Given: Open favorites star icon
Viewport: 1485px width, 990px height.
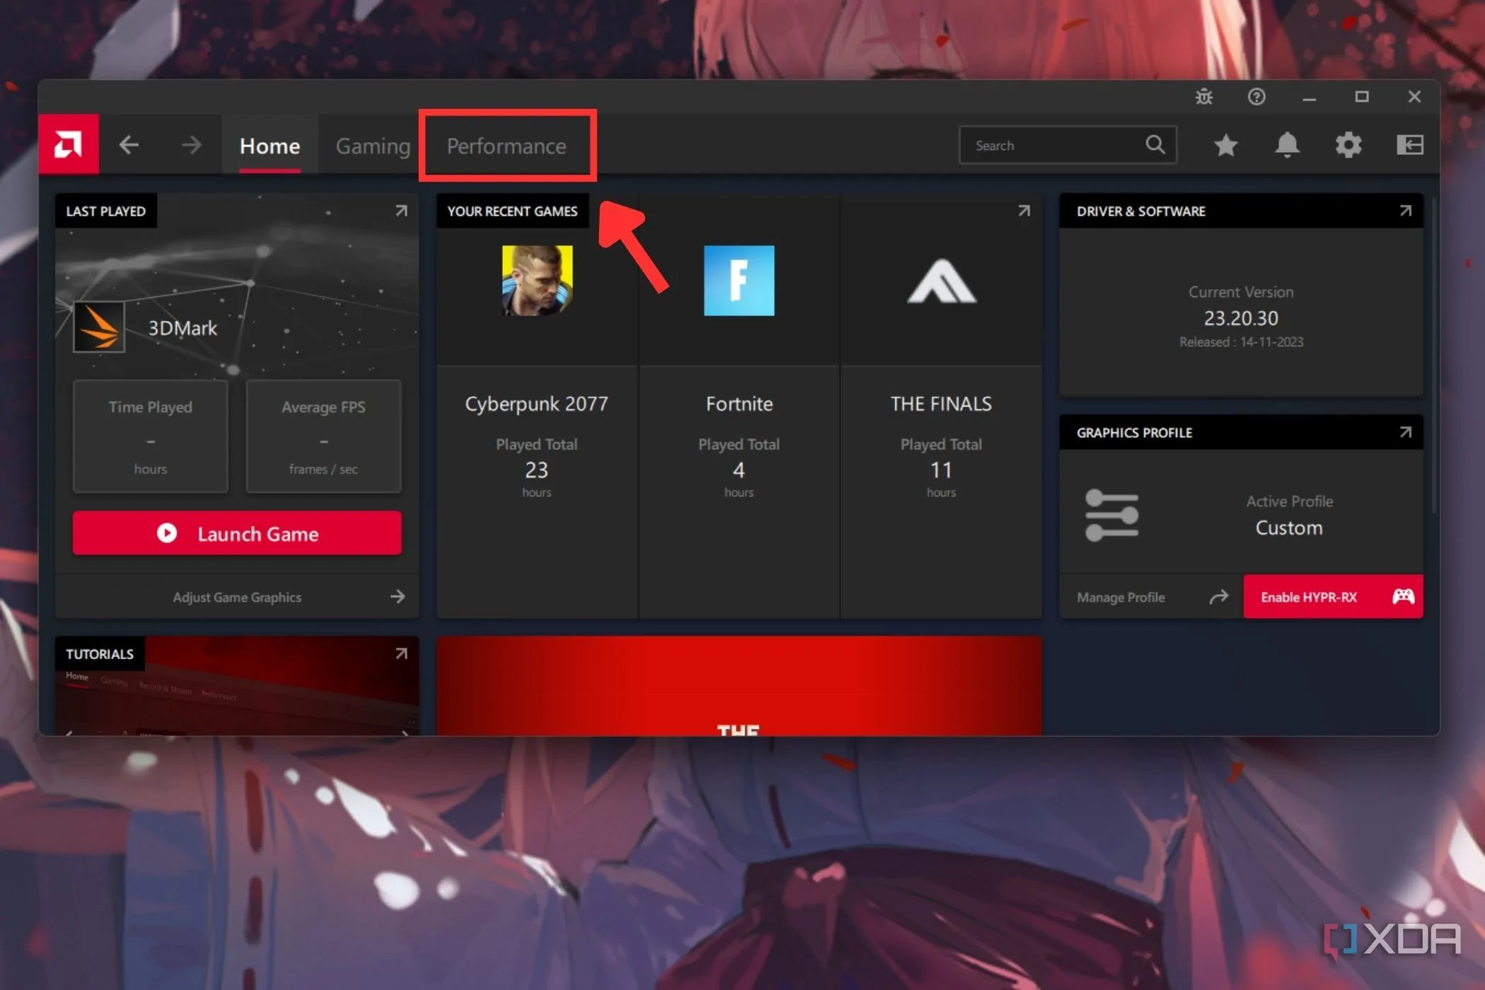Looking at the screenshot, I should 1225,145.
